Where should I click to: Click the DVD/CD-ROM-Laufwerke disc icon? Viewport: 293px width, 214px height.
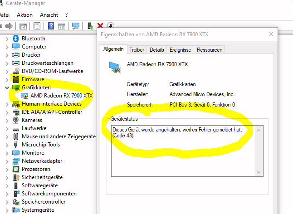16,71
